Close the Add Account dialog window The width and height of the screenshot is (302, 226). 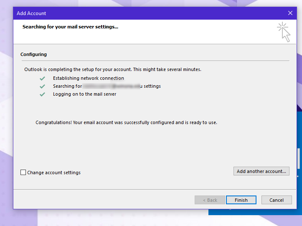click(x=290, y=13)
